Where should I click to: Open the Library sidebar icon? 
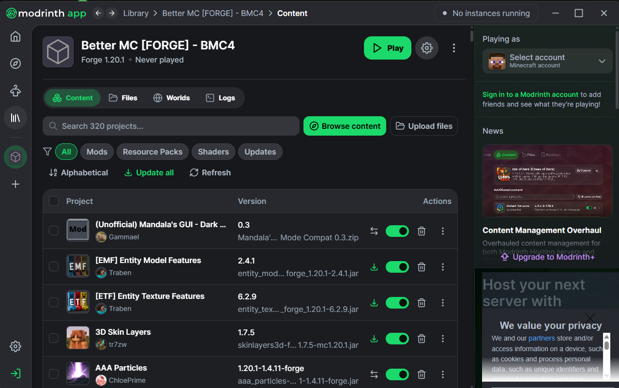click(x=15, y=118)
